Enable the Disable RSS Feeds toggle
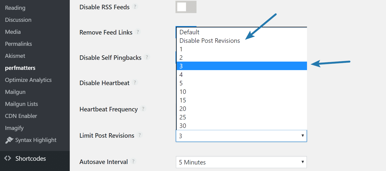Viewport: 386px width, 171px height. pyautogui.click(x=186, y=7)
